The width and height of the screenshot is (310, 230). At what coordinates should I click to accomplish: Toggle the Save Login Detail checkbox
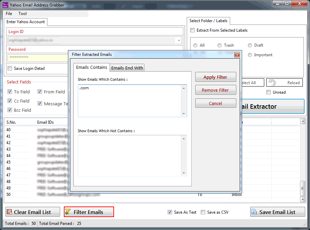(10, 68)
